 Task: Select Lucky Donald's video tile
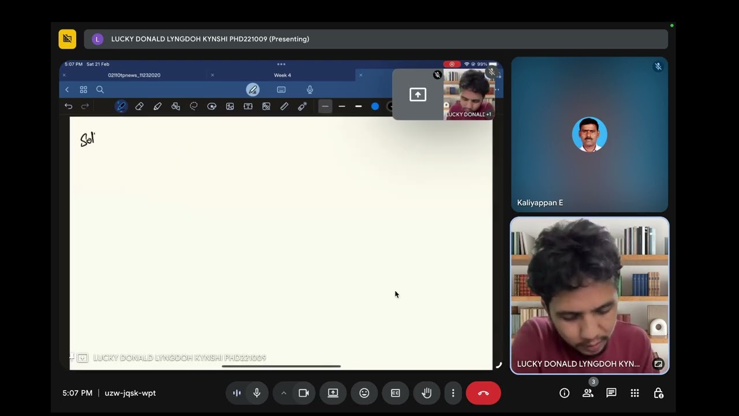589,296
